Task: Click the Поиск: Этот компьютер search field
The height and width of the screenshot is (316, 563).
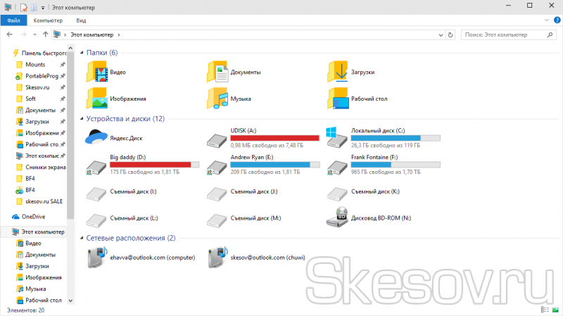Action: [503, 34]
